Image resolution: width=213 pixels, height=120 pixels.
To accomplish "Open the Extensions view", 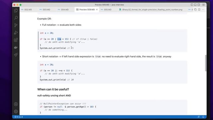I will (x=16, y=40).
